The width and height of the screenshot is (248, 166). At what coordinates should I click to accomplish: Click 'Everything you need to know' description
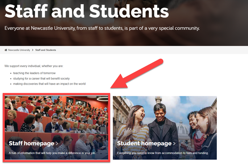(163, 153)
